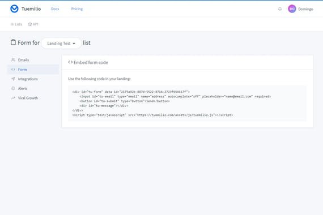Click the word 'list' after the dropdown

87,42
